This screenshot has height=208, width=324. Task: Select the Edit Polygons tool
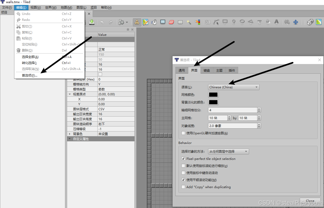[x=216, y=22]
